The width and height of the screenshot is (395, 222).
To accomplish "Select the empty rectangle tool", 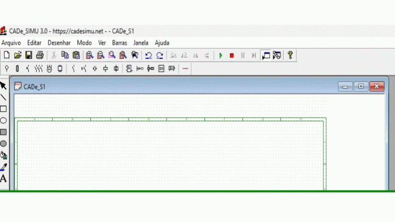I will click(3, 109).
